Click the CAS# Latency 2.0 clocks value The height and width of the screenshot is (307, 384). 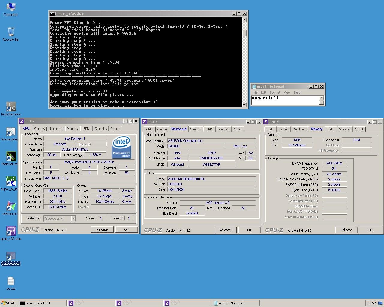(334, 174)
